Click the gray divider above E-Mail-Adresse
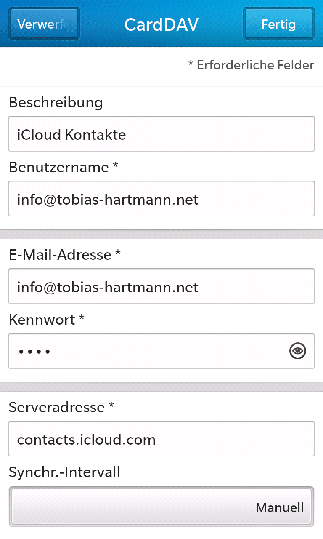Viewport: 323px width, 539px height. pyautogui.click(x=161, y=235)
